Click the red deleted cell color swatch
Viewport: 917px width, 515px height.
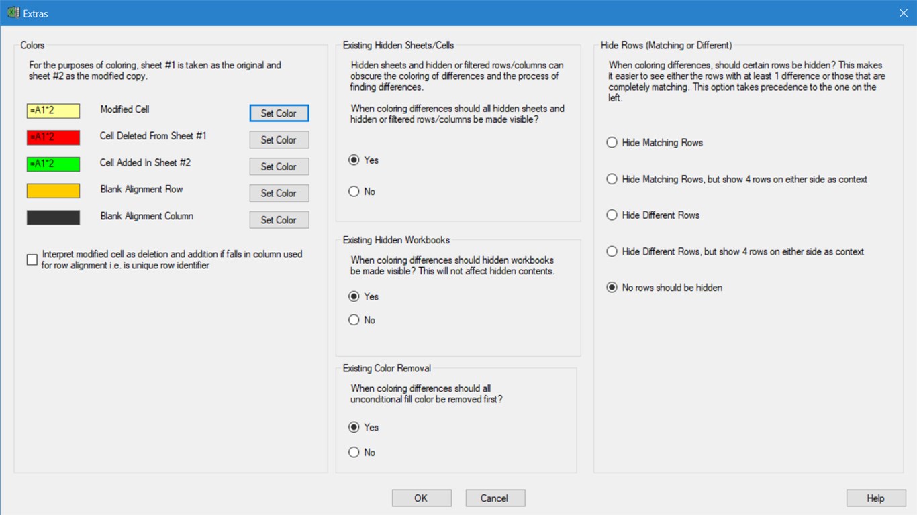[53, 137]
